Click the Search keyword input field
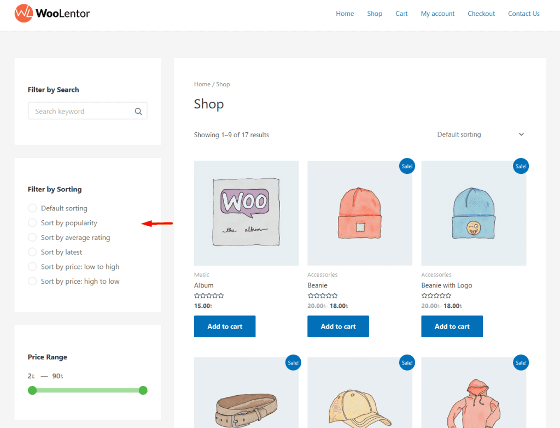560x428 pixels. click(x=82, y=112)
